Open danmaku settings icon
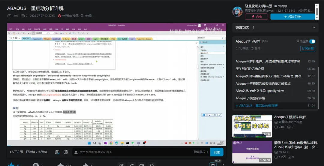The height and width of the screenshot is (166, 324). (66, 152)
